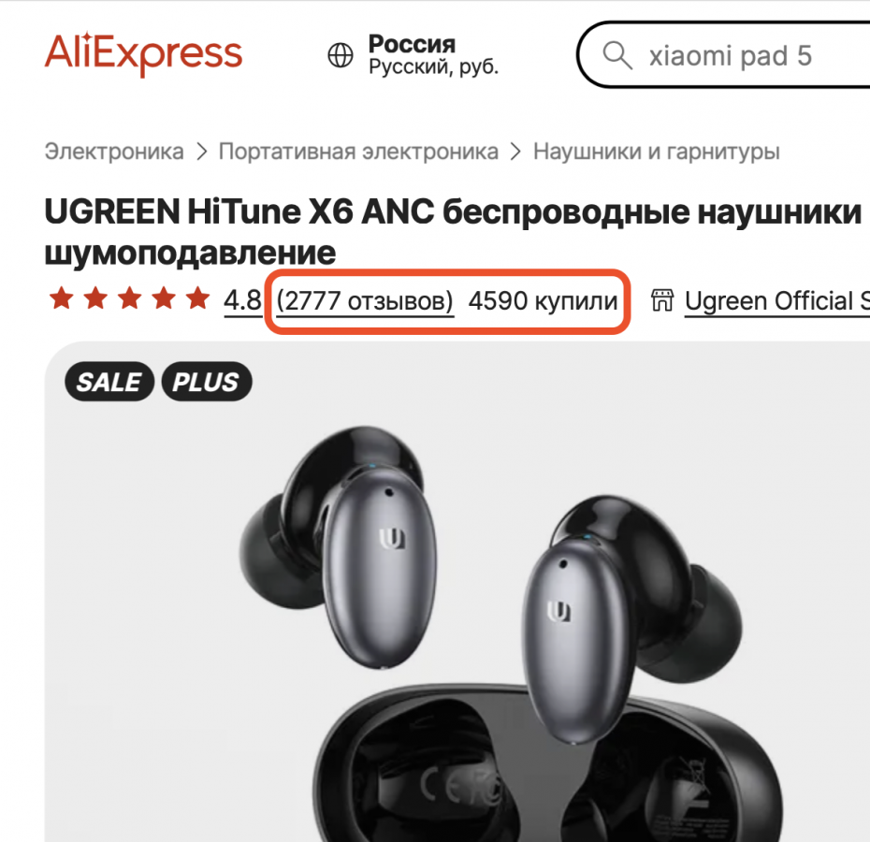
Task: Focus the search field with xiaomi pad 5
Action: (723, 55)
